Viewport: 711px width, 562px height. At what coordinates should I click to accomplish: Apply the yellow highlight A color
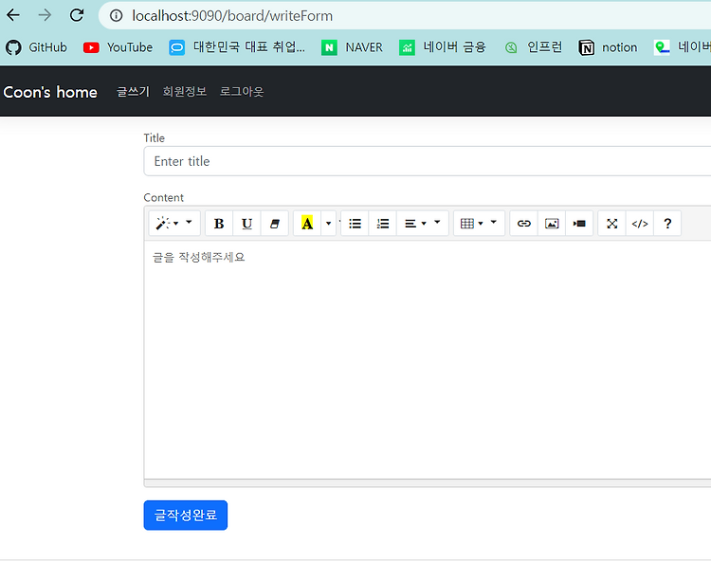point(307,223)
